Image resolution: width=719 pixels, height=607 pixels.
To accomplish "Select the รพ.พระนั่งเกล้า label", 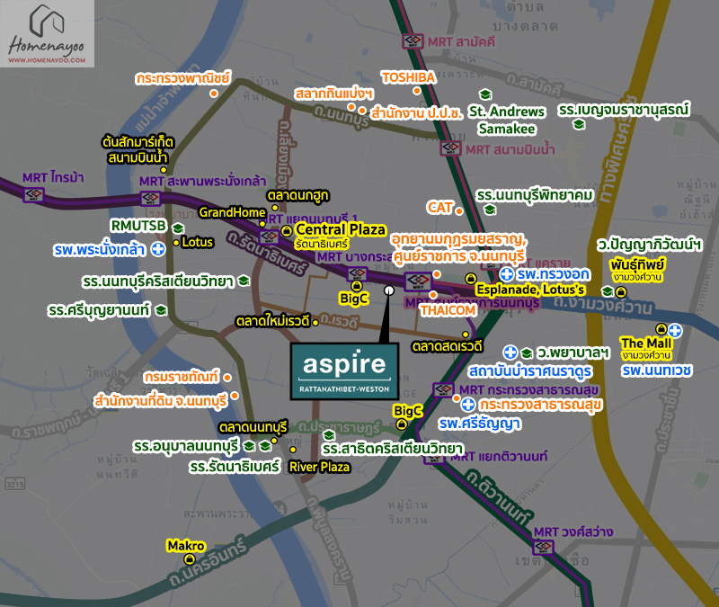I will pyautogui.click(x=100, y=250).
